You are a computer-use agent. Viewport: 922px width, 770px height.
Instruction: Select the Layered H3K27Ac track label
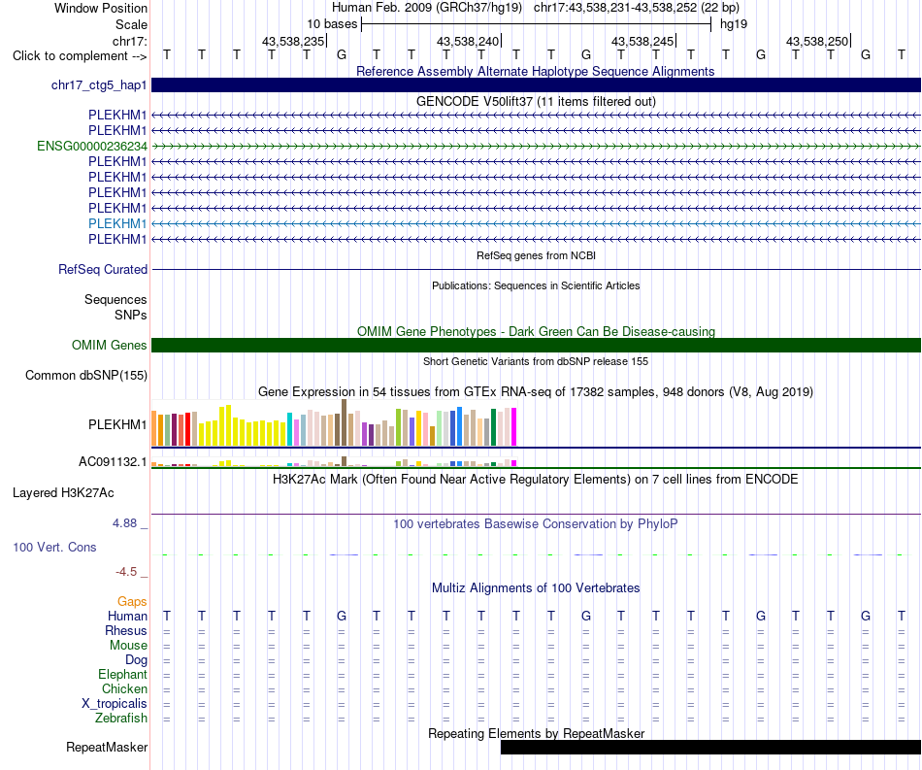63,493
